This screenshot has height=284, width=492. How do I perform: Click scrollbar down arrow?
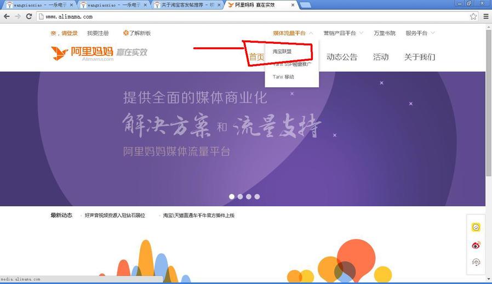[x=489, y=279]
